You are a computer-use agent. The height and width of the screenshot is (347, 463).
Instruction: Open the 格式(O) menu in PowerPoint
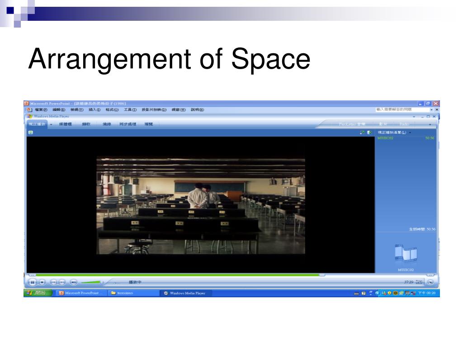tap(112, 110)
